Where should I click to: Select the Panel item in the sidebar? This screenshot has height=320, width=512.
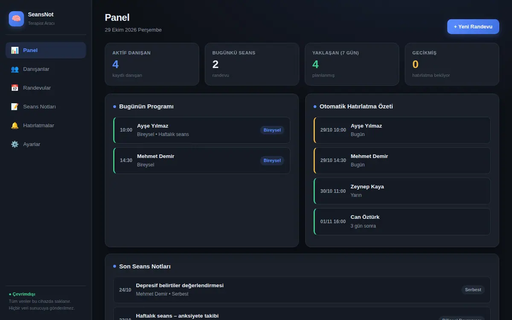46,50
